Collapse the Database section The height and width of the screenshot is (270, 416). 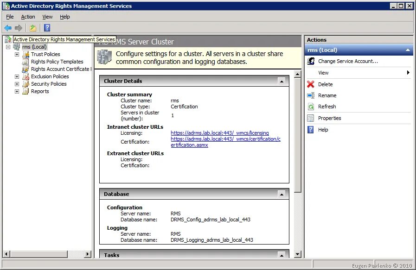click(282, 194)
